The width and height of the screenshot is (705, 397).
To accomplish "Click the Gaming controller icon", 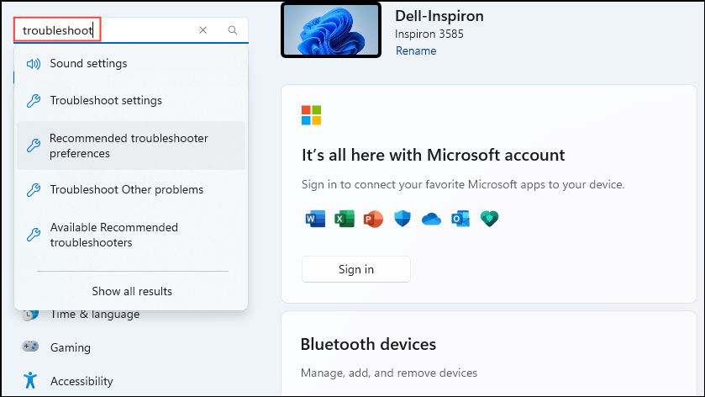I will 30,347.
